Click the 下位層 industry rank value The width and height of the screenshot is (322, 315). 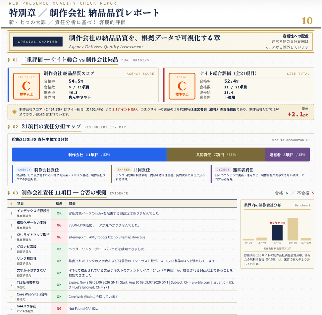pos(230,97)
